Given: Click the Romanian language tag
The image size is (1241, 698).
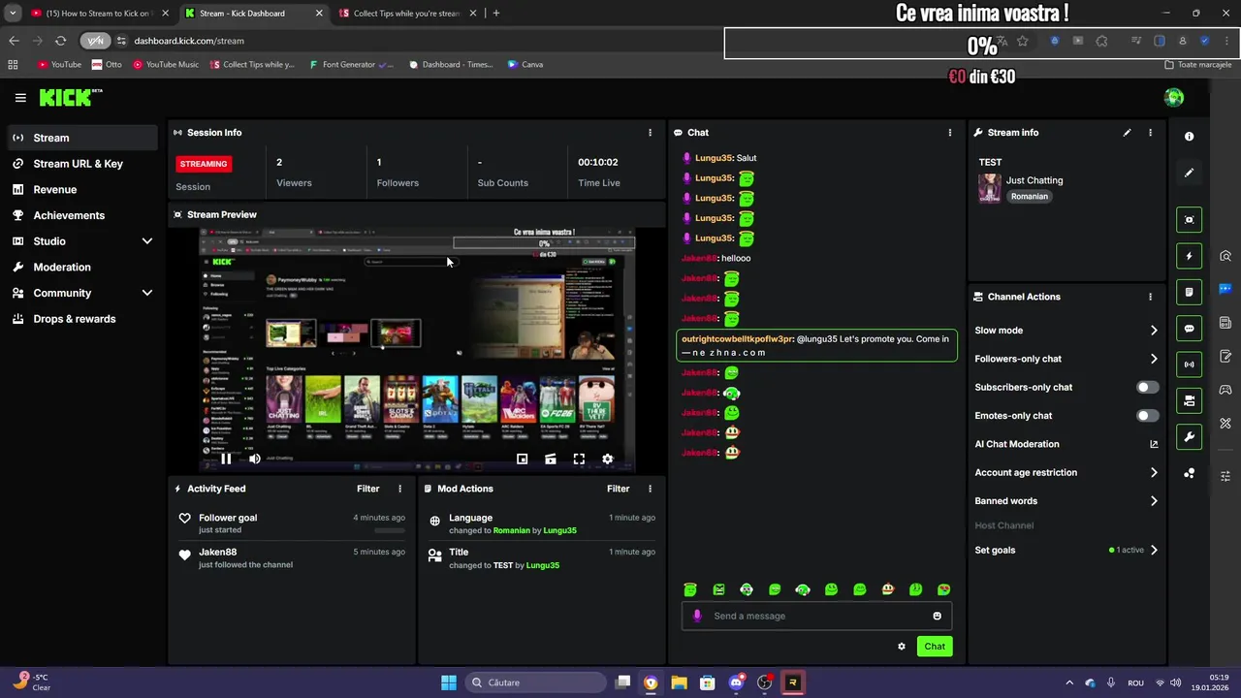Looking at the screenshot, I should [1029, 197].
